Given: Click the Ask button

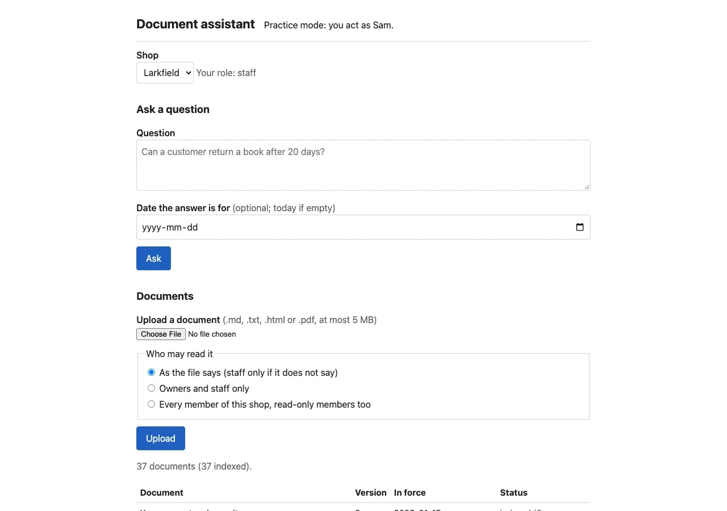Looking at the screenshot, I should [x=153, y=258].
